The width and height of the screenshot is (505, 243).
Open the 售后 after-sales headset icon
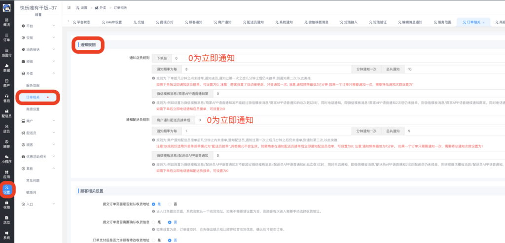click(x=6, y=98)
